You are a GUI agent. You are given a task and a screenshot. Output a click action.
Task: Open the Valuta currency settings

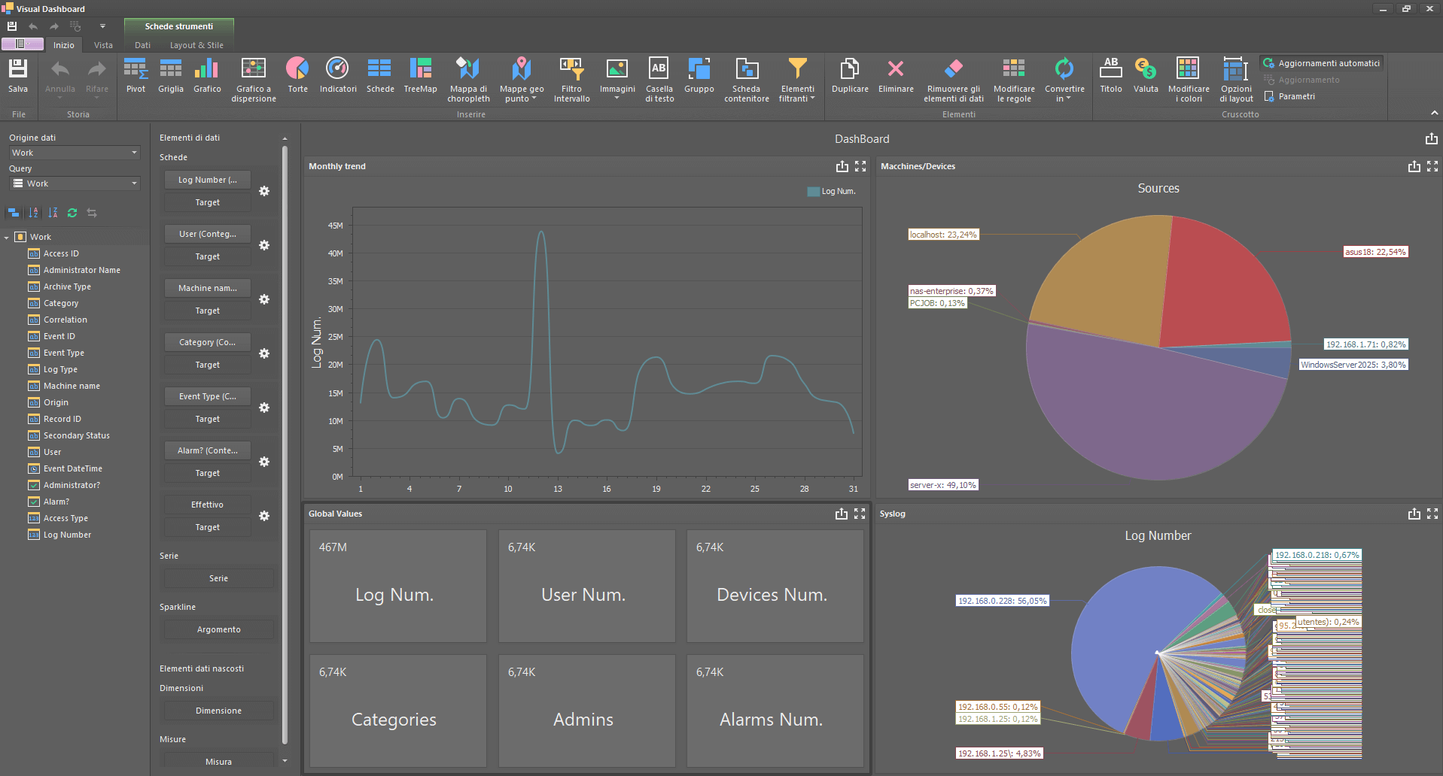click(1146, 76)
